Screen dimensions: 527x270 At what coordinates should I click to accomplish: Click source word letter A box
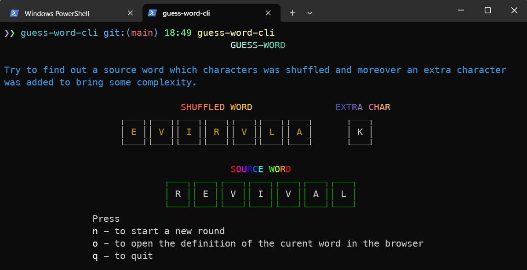(315, 194)
